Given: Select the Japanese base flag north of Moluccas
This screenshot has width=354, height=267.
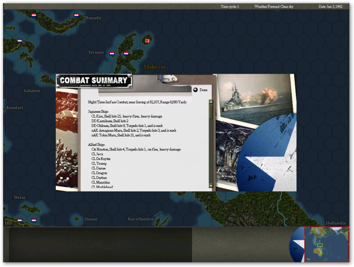Looking at the screenshot, I should [148, 41].
